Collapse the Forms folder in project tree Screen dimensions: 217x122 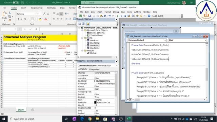(x=82, y=38)
